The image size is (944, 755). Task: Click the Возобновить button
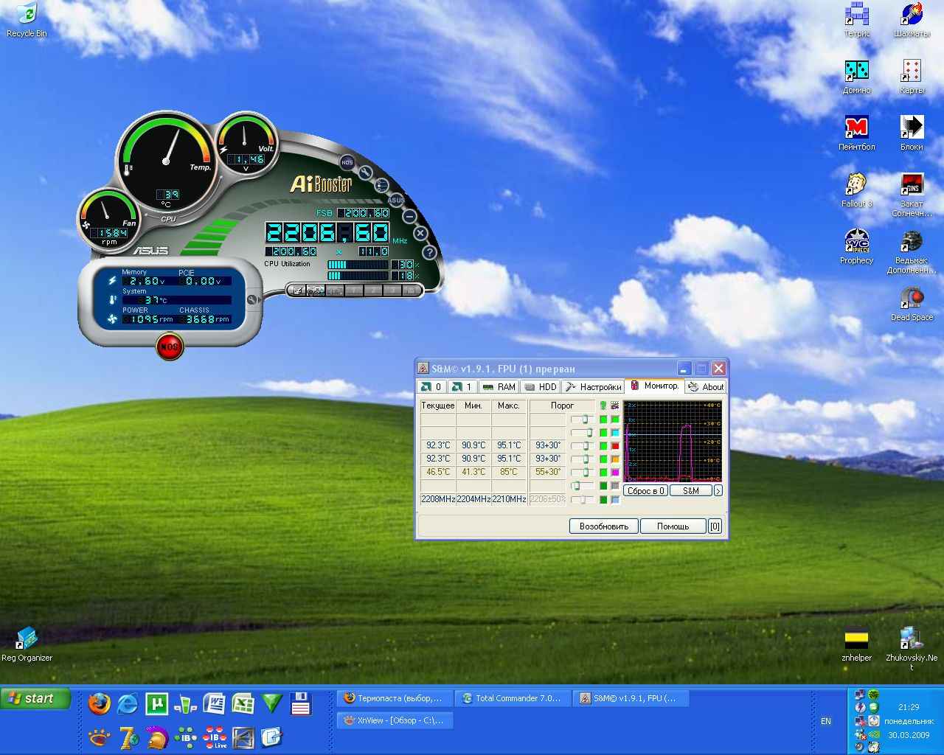[x=603, y=526]
